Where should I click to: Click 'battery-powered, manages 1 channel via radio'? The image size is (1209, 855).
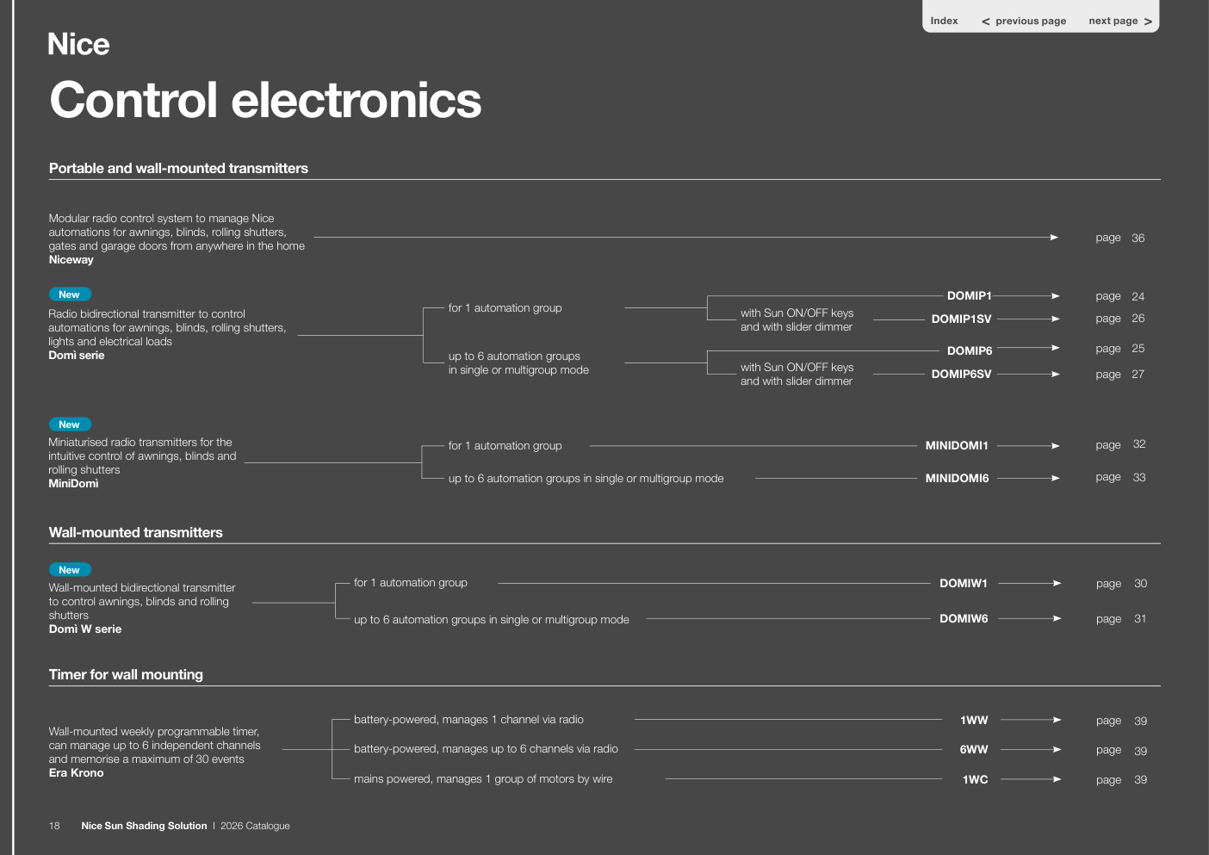tap(468, 720)
